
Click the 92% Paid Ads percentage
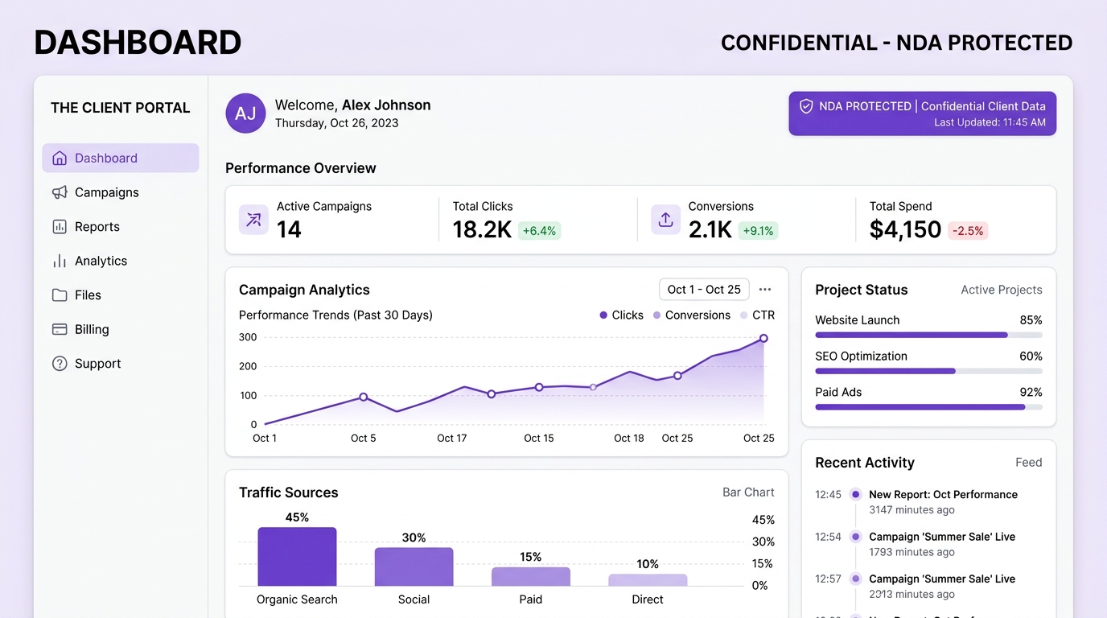coord(1031,392)
